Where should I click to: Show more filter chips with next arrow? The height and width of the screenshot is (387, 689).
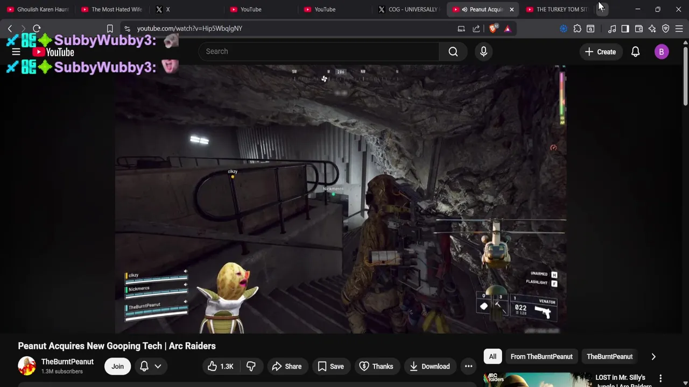click(x=653, y=357)
